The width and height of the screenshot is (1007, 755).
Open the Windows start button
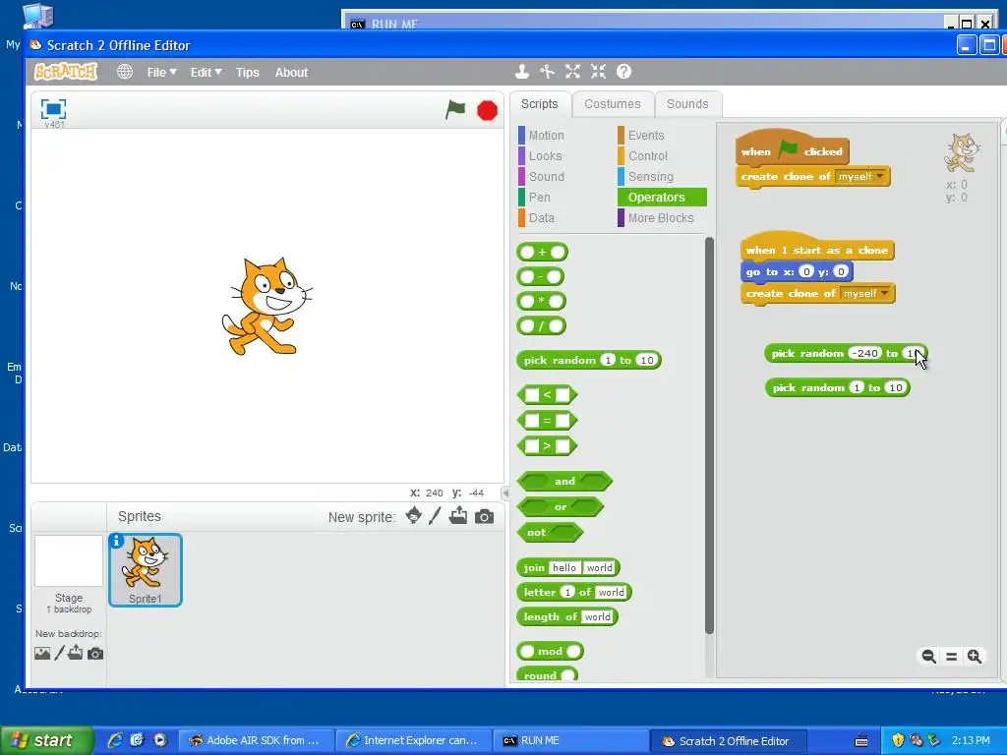click(46, 740)
